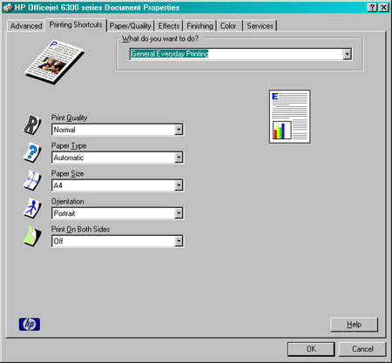
Task: Open the What do you want to do list
Action: 240,54
